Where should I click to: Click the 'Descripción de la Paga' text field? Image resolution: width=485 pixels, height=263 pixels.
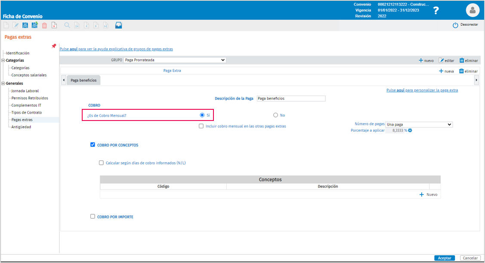[x=291, y=99]
